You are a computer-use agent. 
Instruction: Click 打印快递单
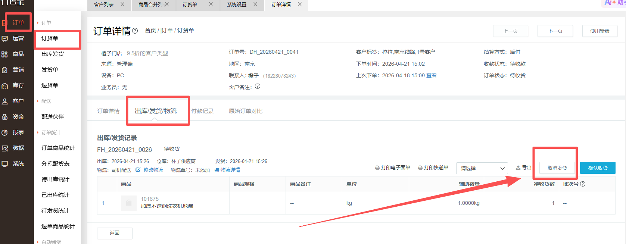pyautogui.click(x=433, y=168)
